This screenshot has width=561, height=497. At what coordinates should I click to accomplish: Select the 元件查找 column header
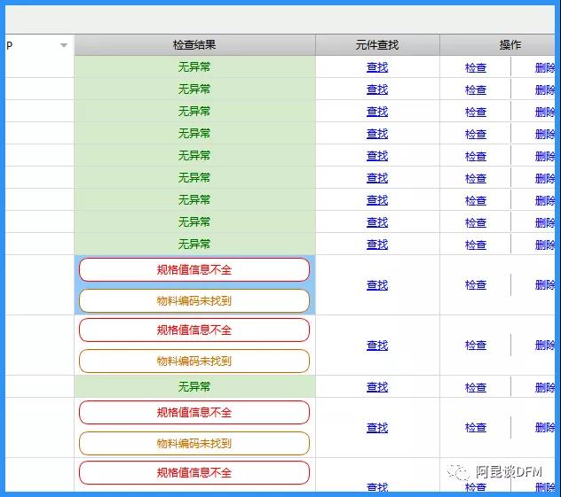pyautogui.click(x=377, y=45)
